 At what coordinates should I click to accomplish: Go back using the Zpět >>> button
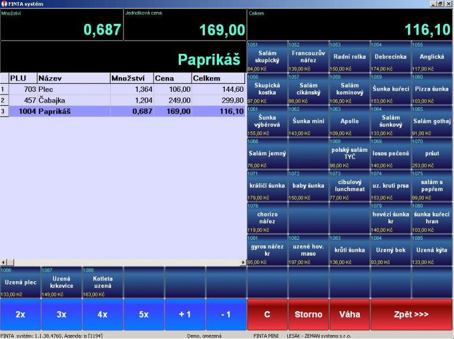coord(411,314)
